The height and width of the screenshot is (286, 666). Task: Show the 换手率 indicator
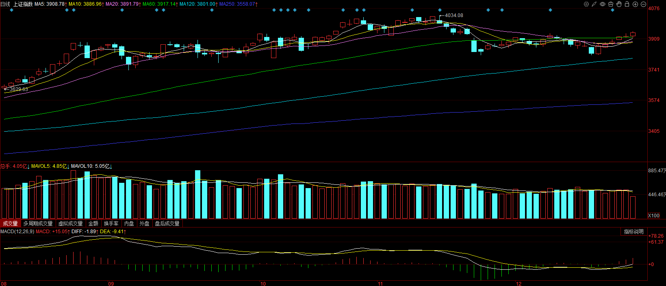click(111, 223)
